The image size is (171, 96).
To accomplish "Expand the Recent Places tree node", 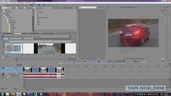I will [3, 12].
